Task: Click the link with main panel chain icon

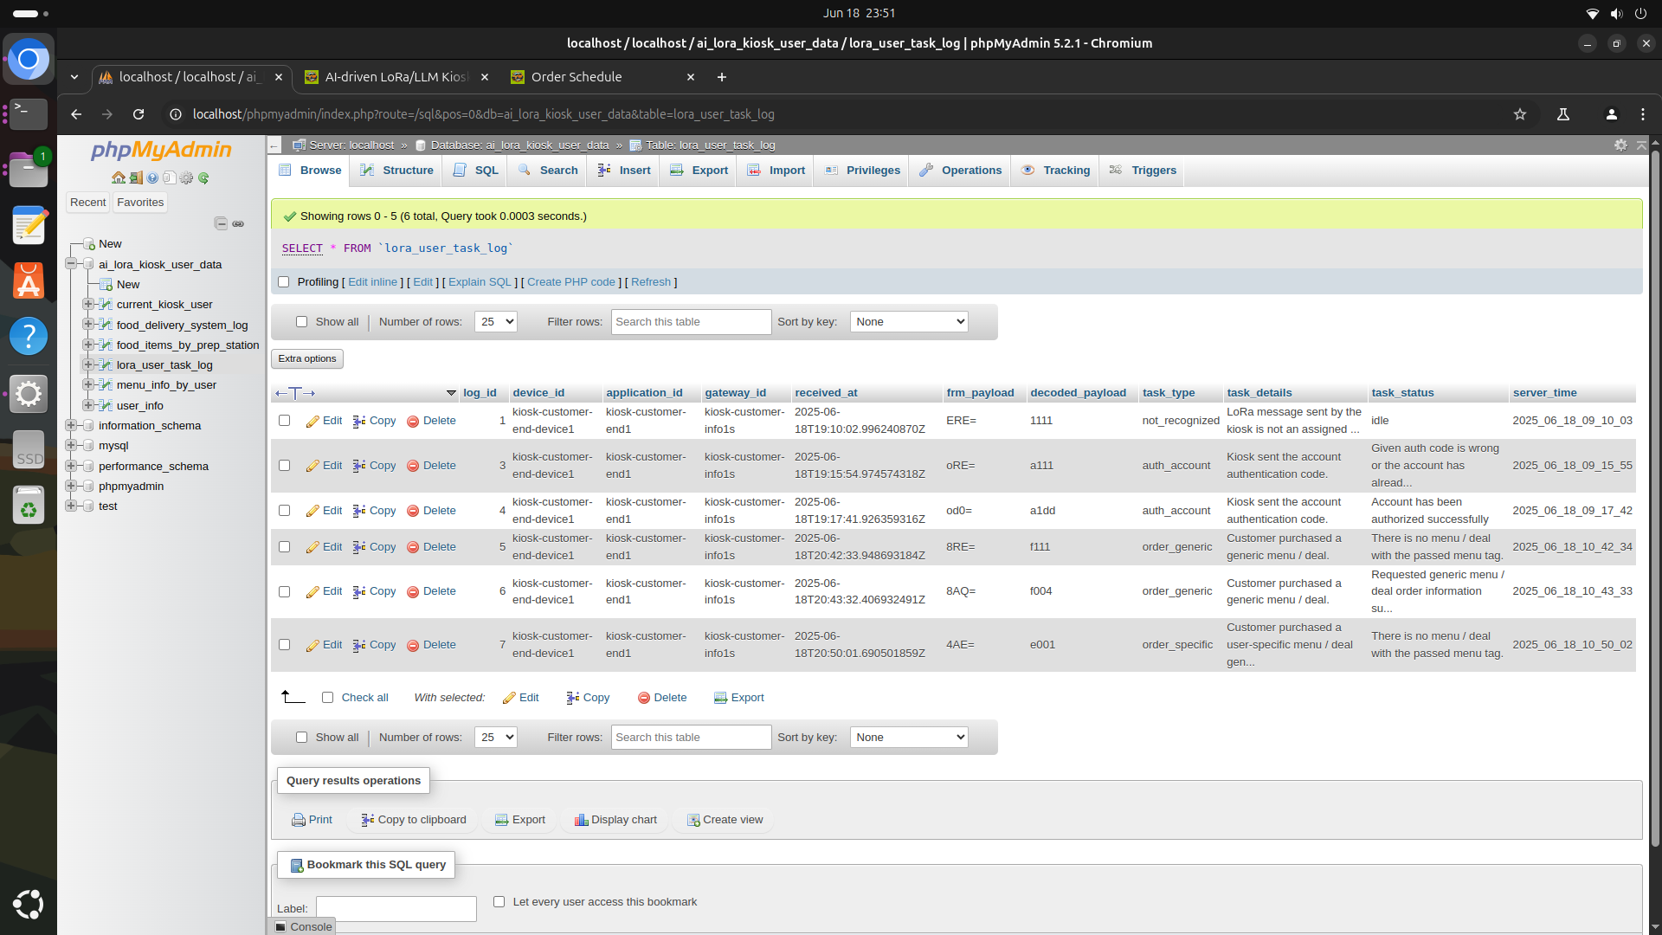Action: click(238, 223)
